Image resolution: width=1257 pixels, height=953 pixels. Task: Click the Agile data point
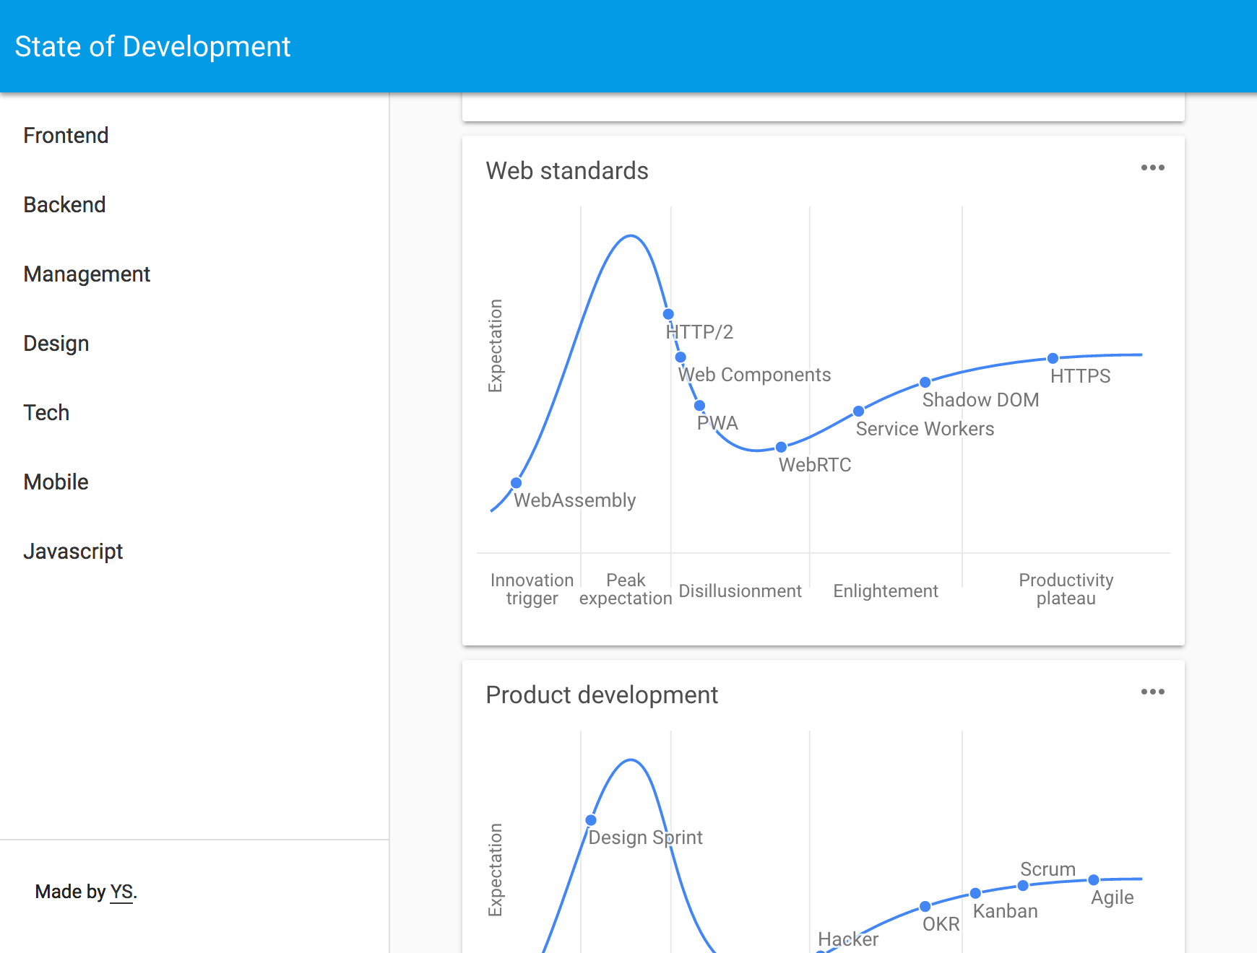click(x=1093, y=879)
